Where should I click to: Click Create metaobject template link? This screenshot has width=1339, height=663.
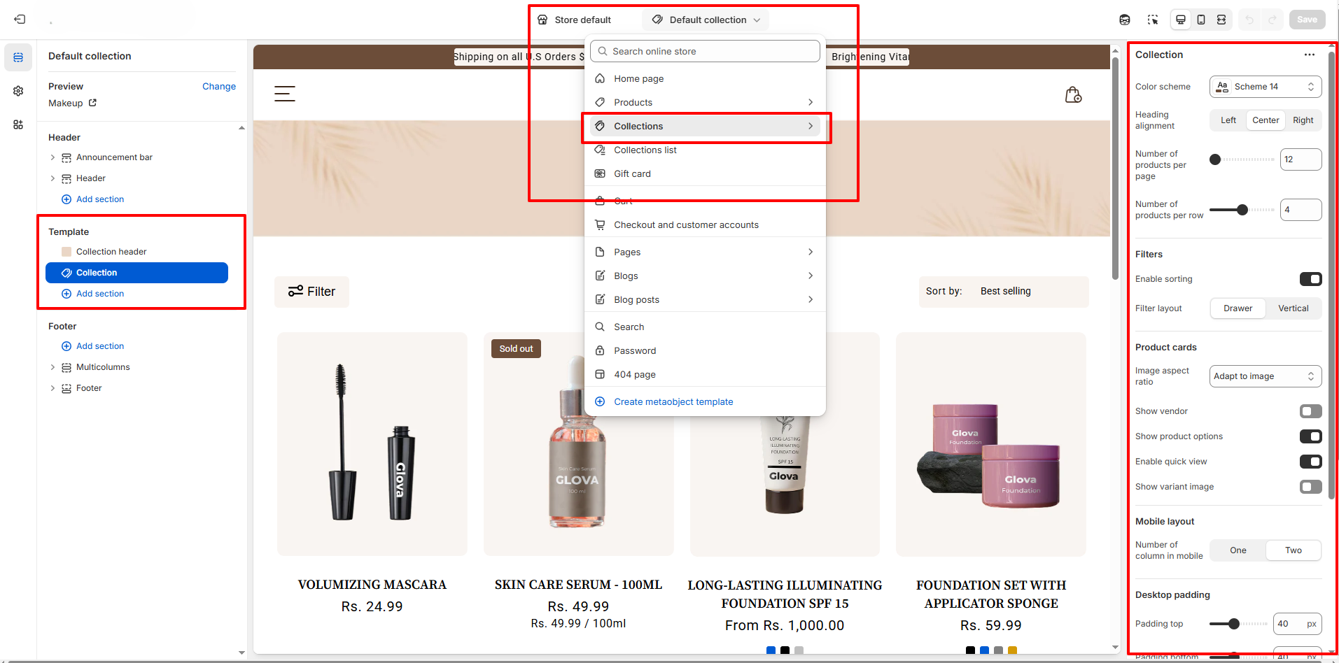(x=673, y=402)
